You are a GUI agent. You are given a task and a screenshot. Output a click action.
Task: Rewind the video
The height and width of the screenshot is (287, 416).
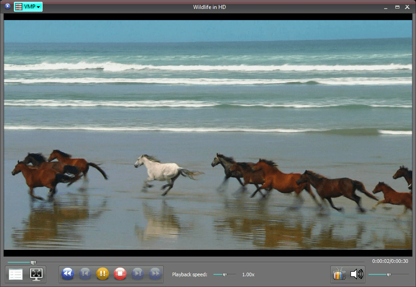click(x=67, y=274)
